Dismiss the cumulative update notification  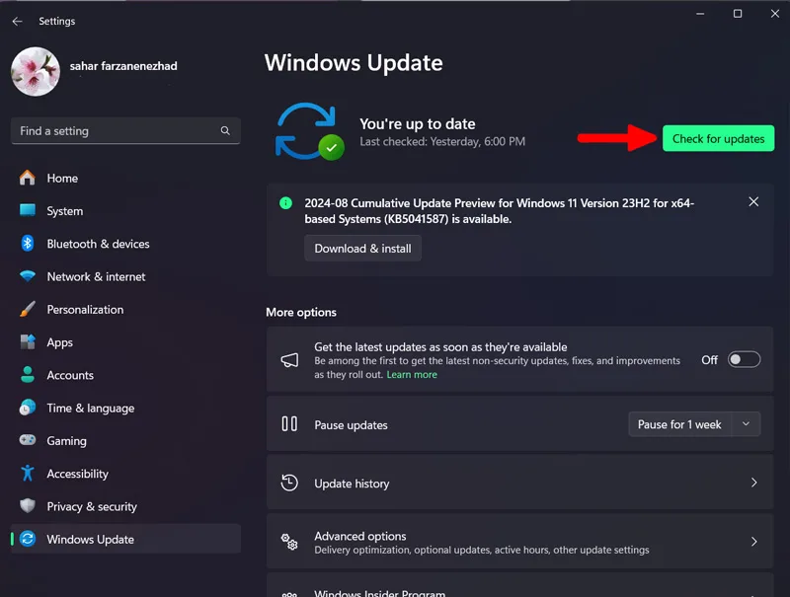point(753,202)
